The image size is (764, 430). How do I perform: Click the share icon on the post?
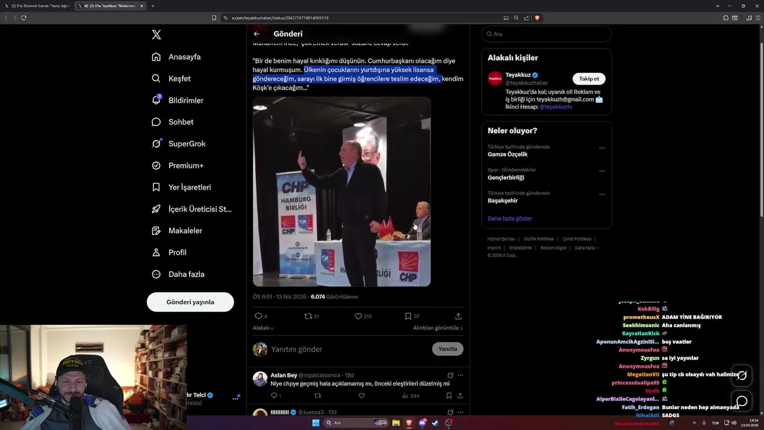pos(458,316)
